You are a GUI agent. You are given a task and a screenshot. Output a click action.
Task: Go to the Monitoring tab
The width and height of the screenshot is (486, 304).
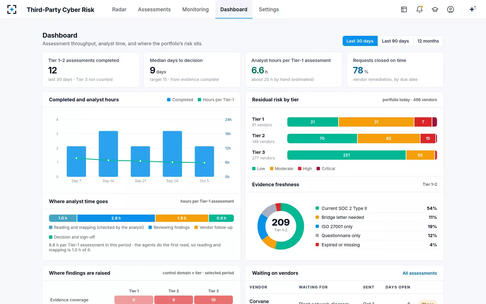195,9
